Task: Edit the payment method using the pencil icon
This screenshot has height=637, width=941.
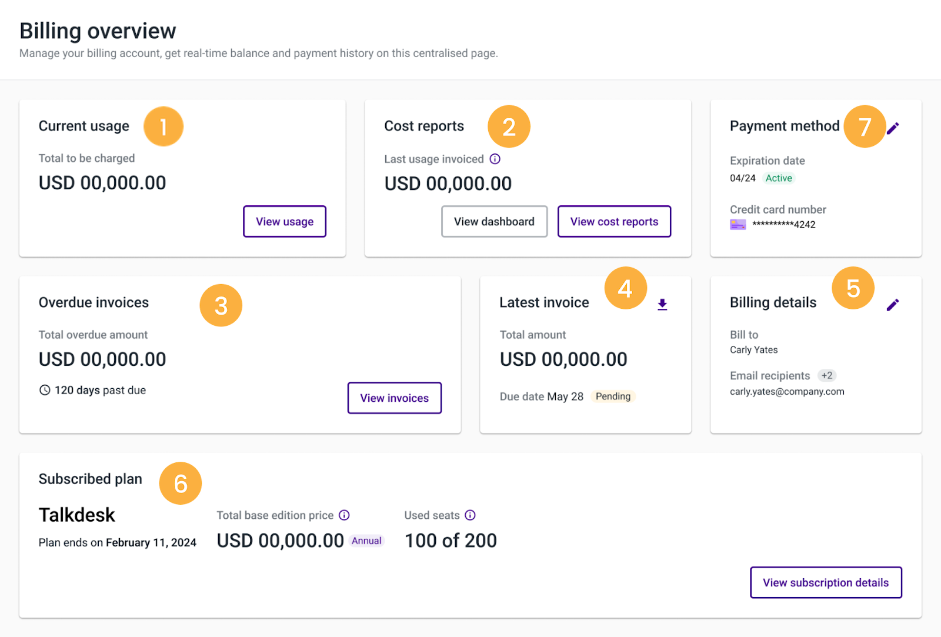Action: click(x=894, y=127)
